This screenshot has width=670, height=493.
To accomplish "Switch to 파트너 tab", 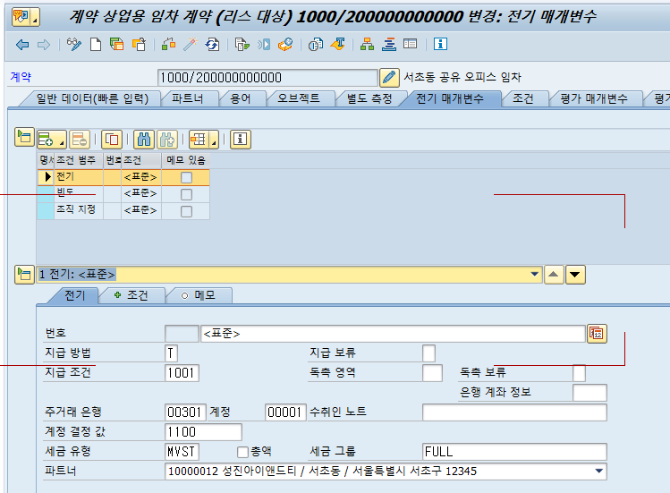I will (x=188, y=98).
